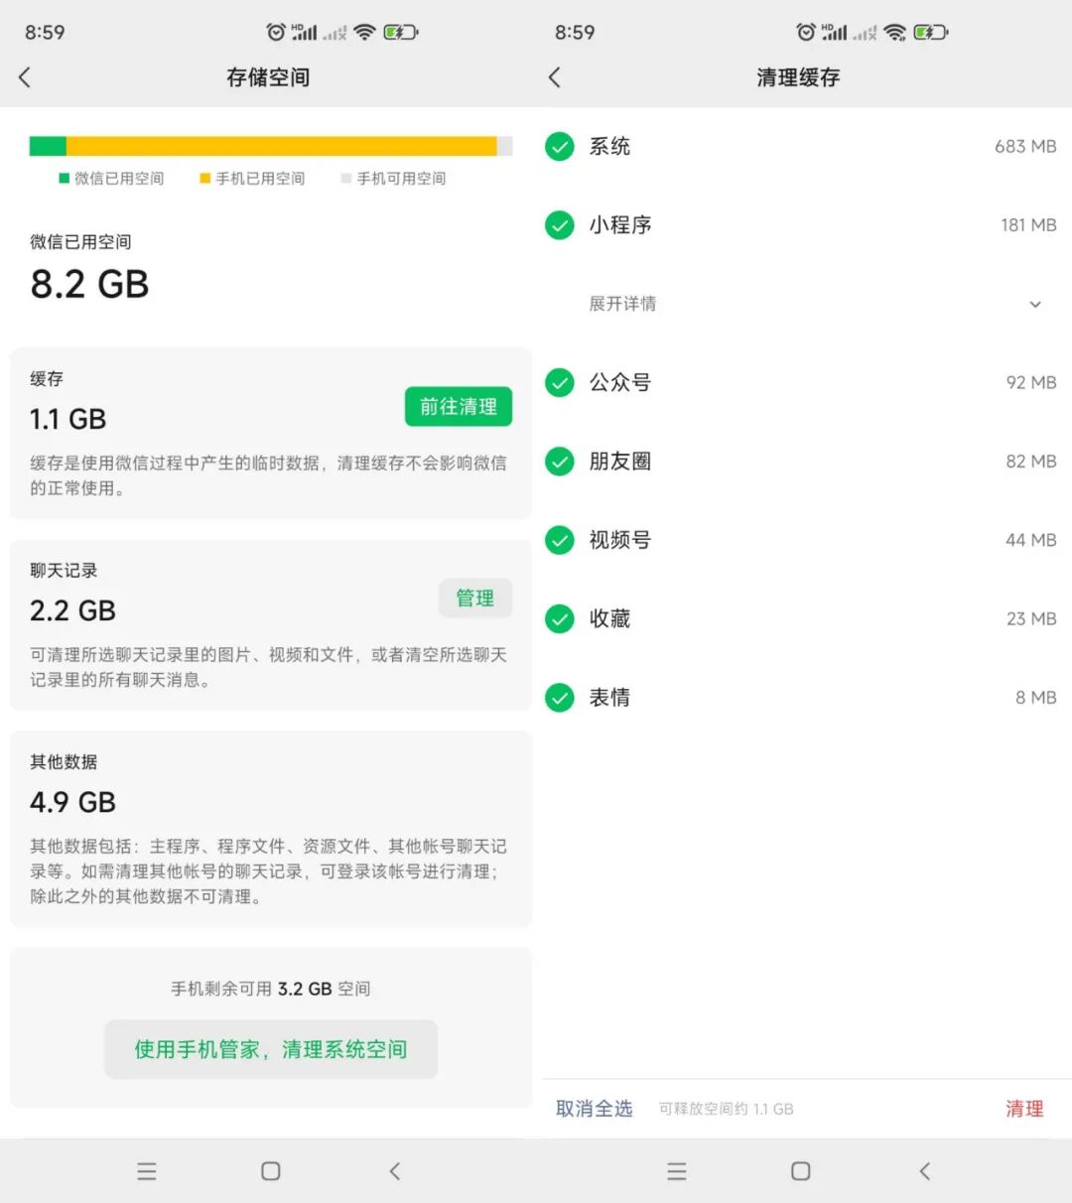Viewport: 1072px width, 1203px height.
Task: Tap 展开详情 label to show details
Action: [x=622, y=304]
